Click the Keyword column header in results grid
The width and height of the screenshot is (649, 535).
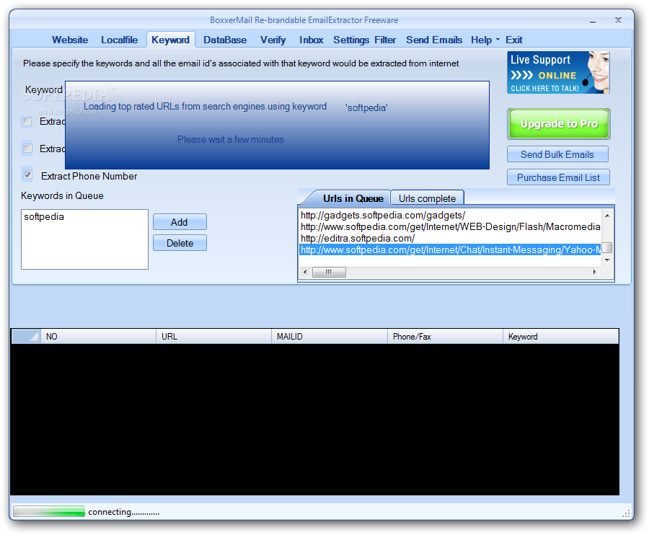561,337
